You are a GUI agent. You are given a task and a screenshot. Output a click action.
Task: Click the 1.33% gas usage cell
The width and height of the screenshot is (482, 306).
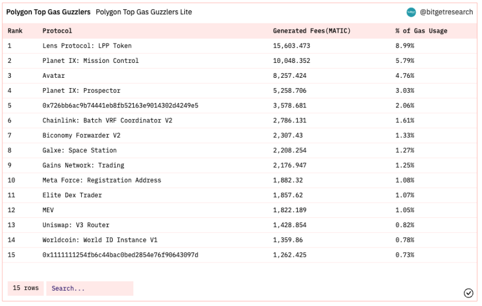click(x=405, y=136)
